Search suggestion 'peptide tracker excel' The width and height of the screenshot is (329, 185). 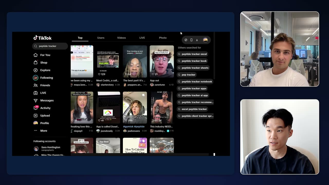[193, 54]
